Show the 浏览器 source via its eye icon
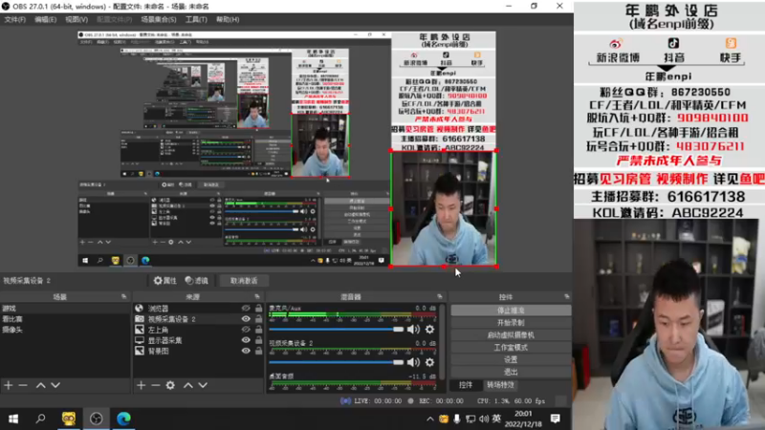The height and width of the screenshot is (430, 765). [246, 308]
